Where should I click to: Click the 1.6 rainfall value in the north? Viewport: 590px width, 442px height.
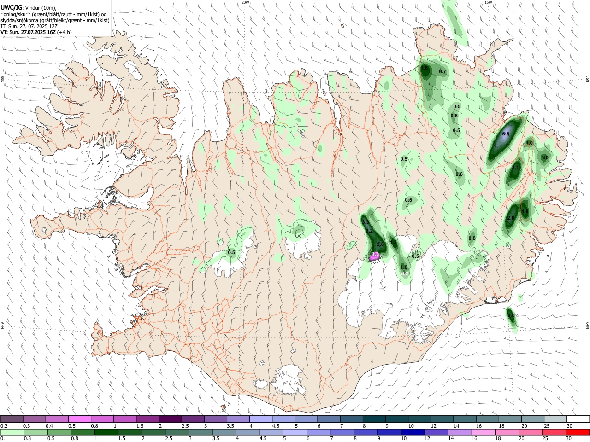coord(425,68)
